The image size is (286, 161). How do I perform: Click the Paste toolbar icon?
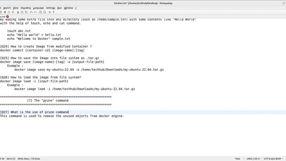[26, 12]
